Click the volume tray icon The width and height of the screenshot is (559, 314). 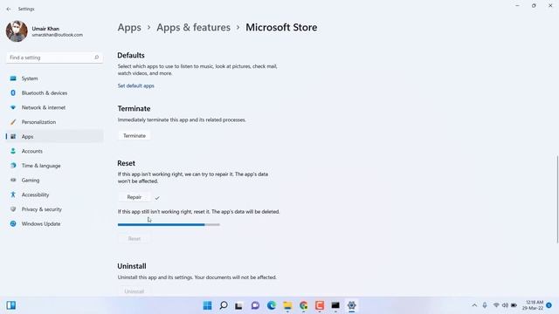[x=505, y=305]
